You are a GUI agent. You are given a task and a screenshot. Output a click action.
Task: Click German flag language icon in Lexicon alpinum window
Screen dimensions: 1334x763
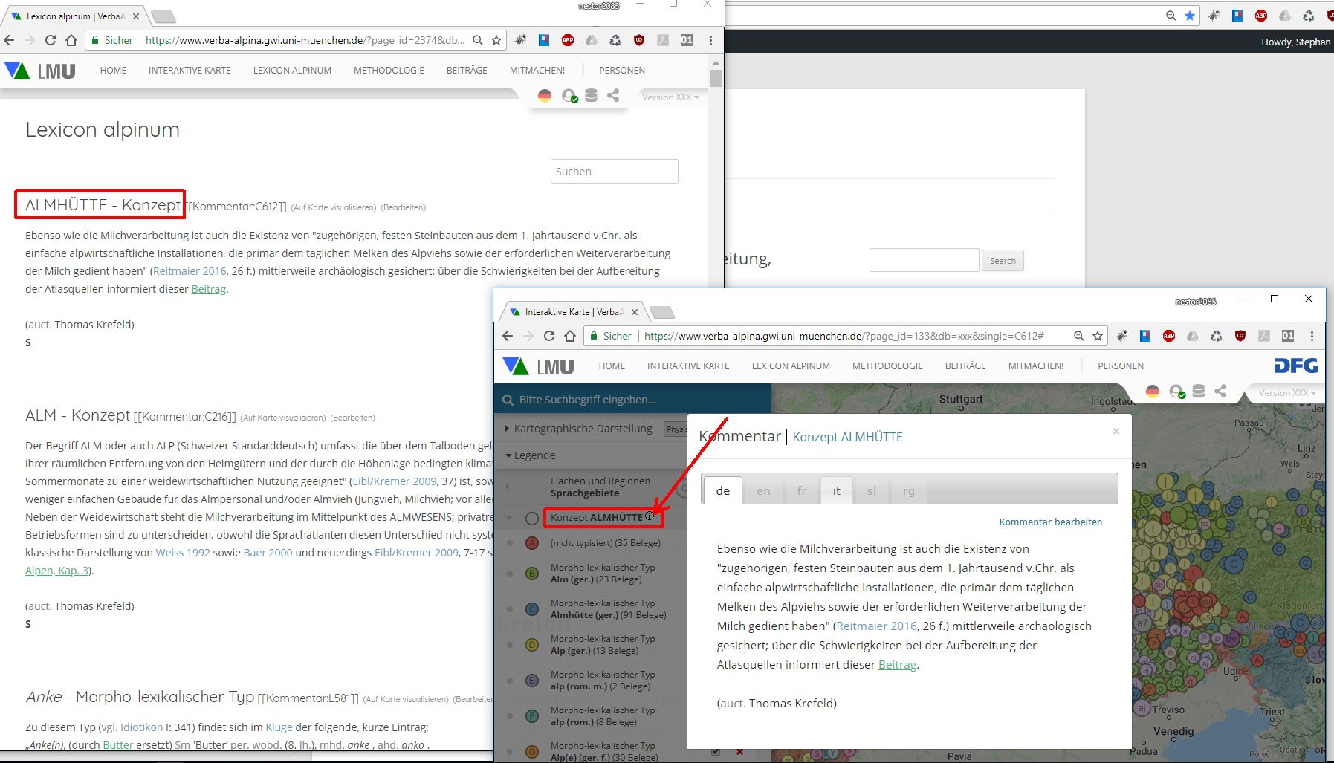[545, 96]
